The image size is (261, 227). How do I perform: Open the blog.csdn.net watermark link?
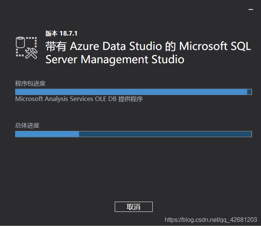click(x=211, y=220)
